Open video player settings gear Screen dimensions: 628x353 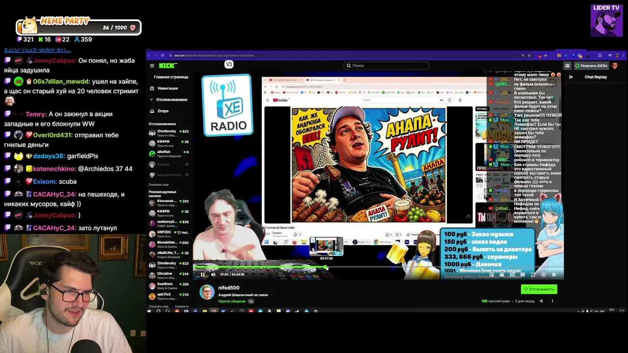tap(554, 275)
